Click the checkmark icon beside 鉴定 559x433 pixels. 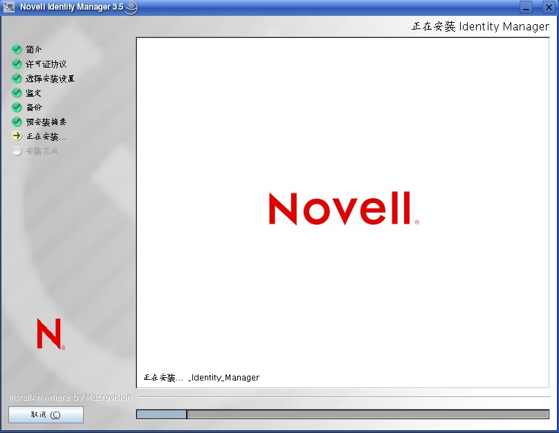click(x=17, y=93)
